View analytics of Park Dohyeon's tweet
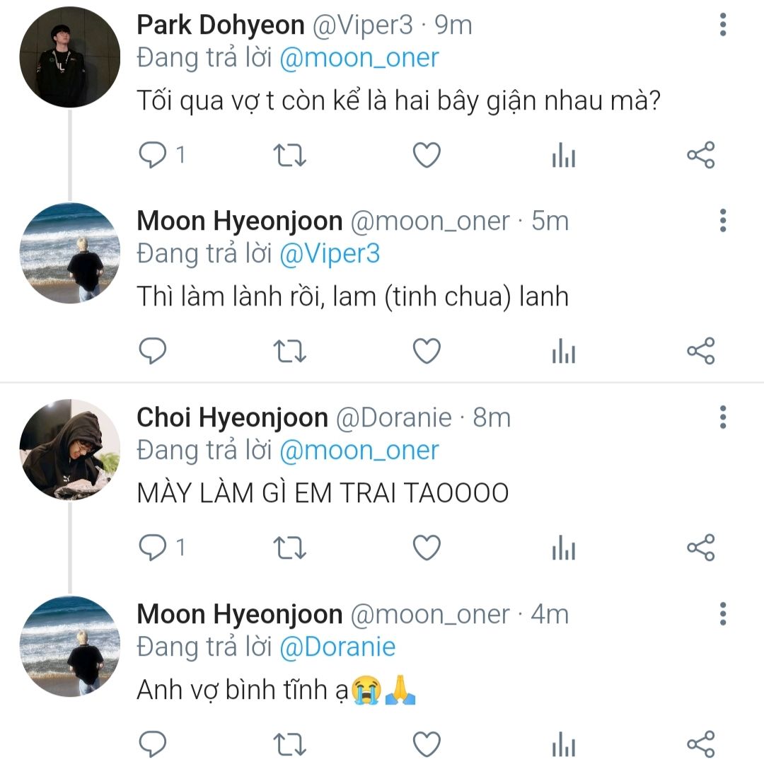The width and height of the screenshot is (764, 769). pos(563,156)
